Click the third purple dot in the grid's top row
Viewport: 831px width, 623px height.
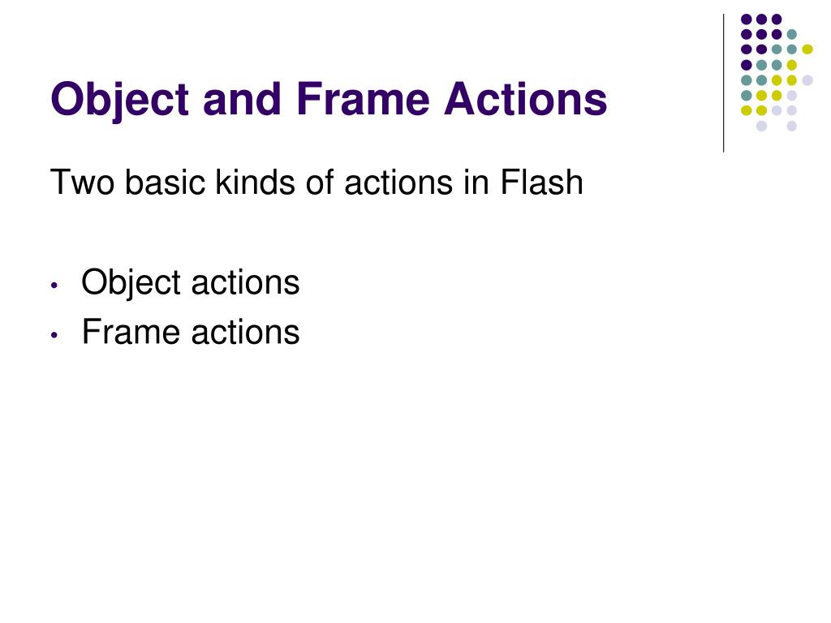(x=777, y=19)
